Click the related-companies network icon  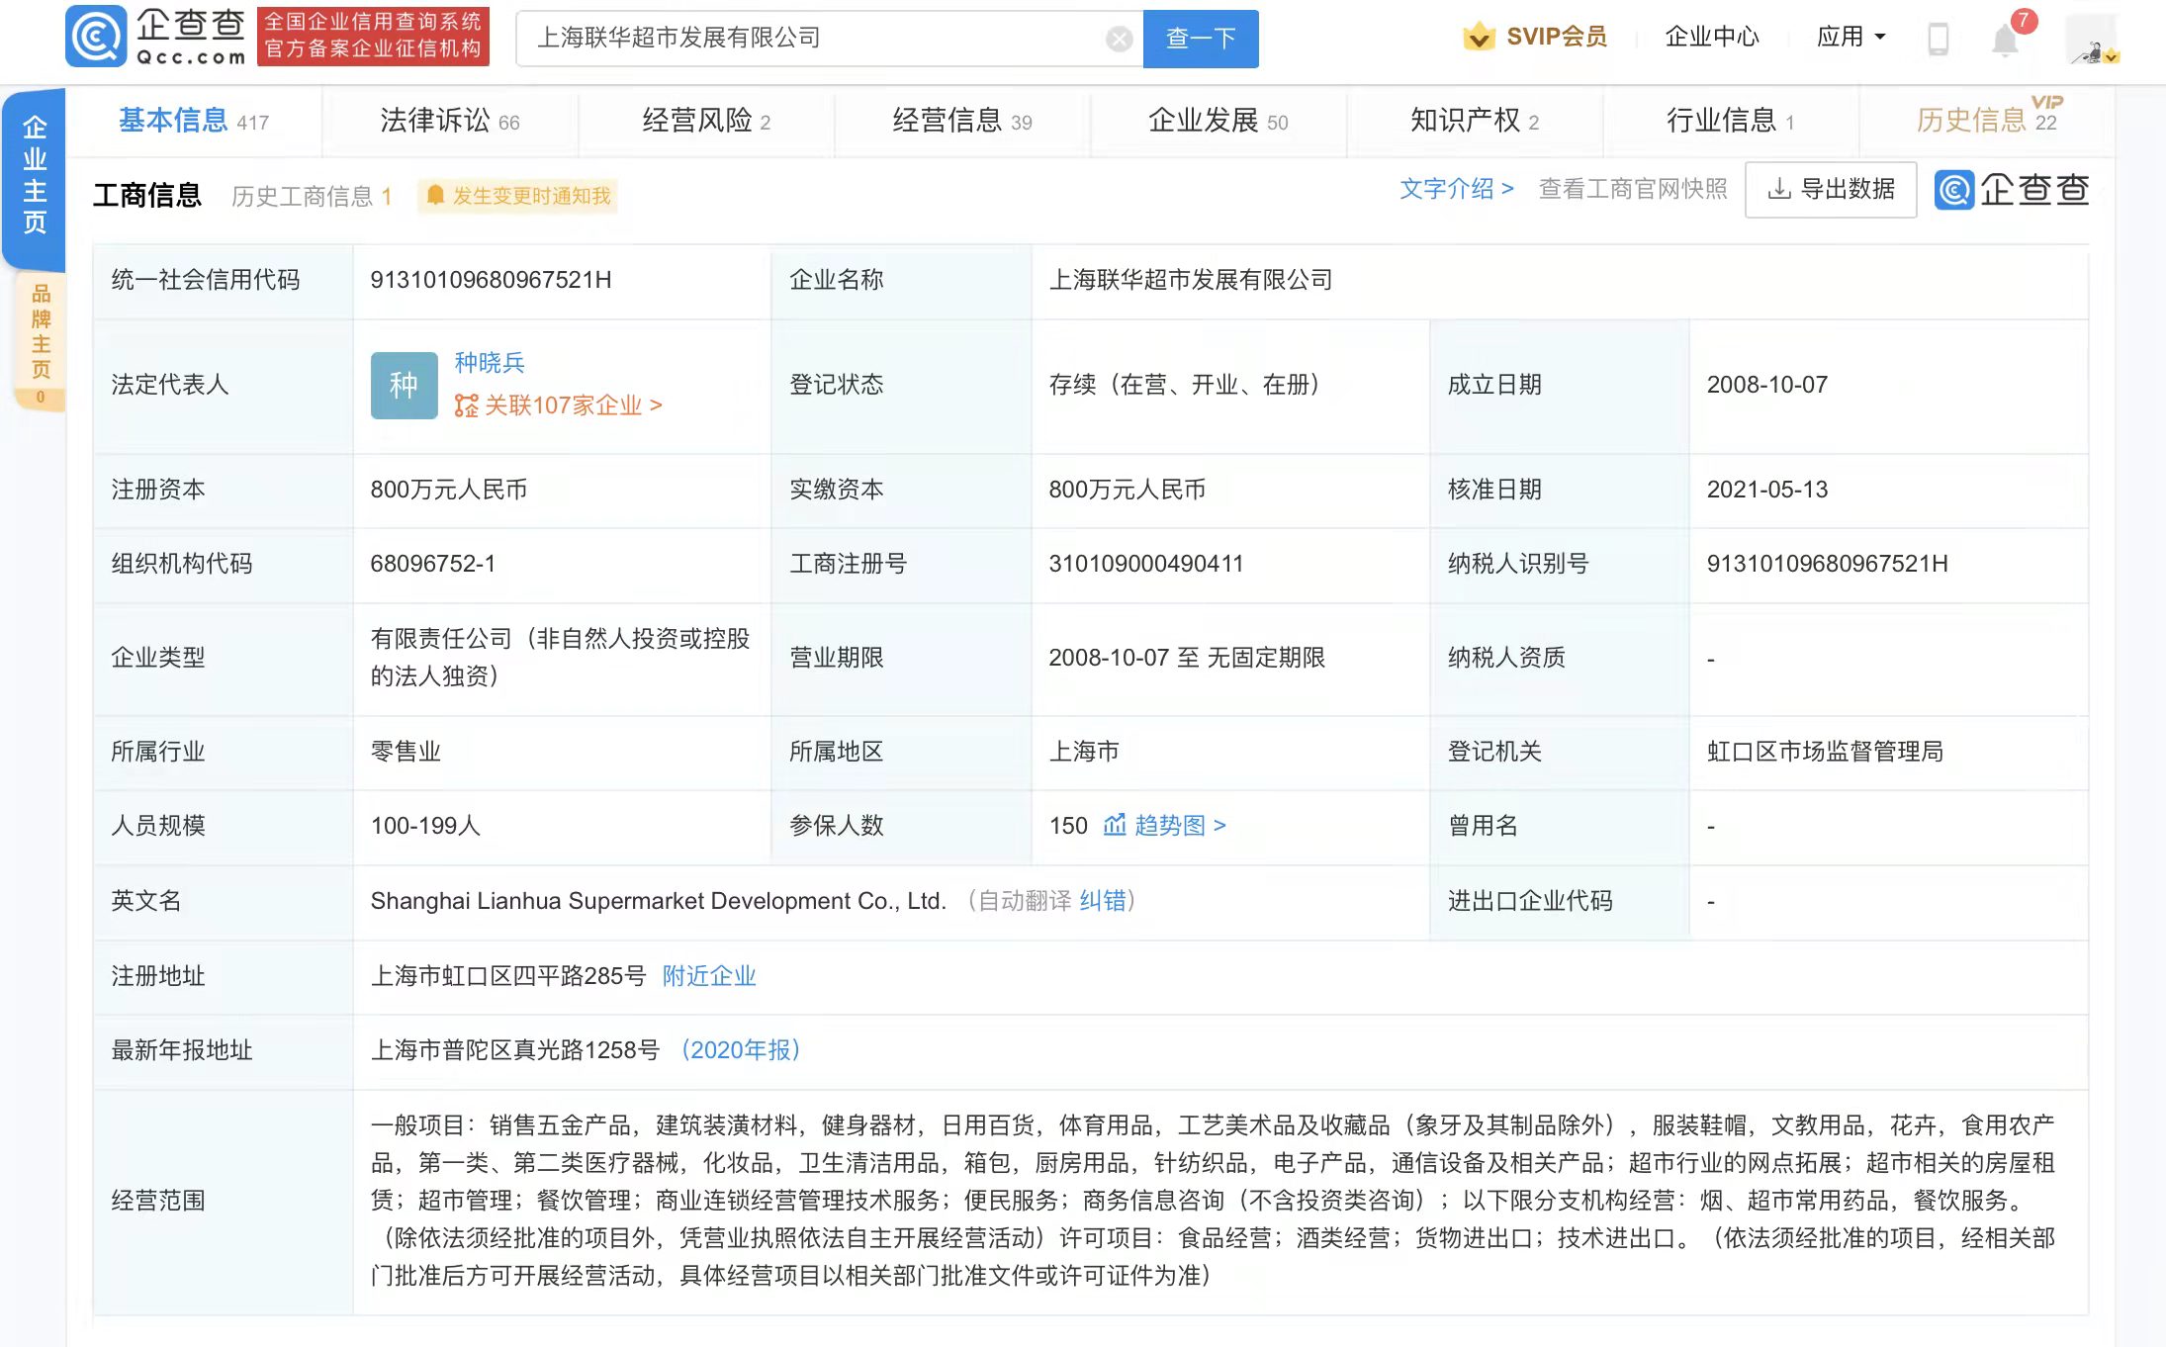(466, 405)
